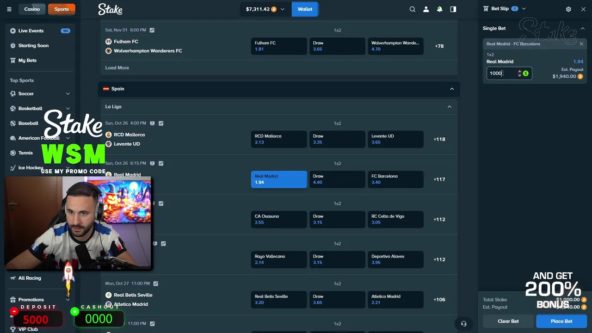Expand the Soccer sidebar item chevron
Screen dimensions: 592x333
point(68,94)
